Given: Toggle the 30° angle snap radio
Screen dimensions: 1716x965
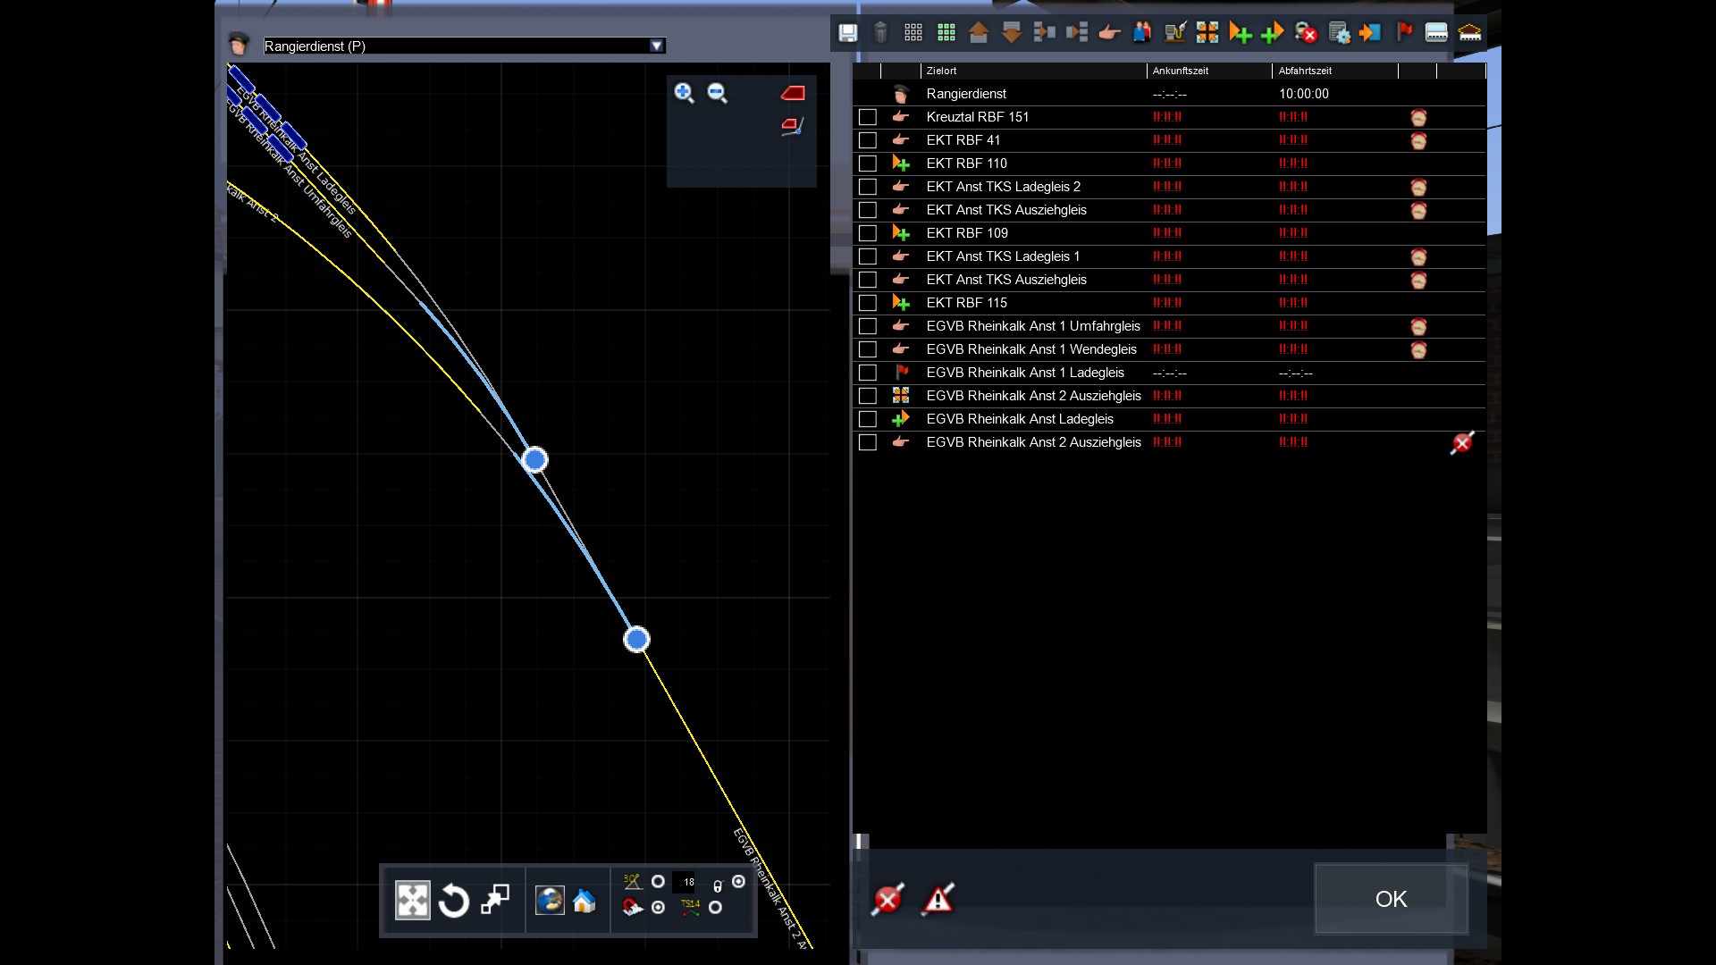Looking at the screenshot, I should 658,882.
